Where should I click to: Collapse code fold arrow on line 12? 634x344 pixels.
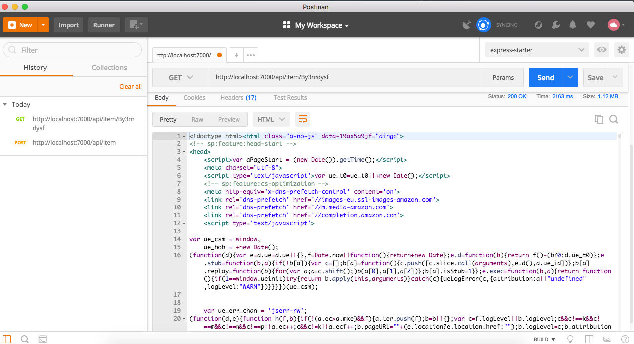click(185, 223)
